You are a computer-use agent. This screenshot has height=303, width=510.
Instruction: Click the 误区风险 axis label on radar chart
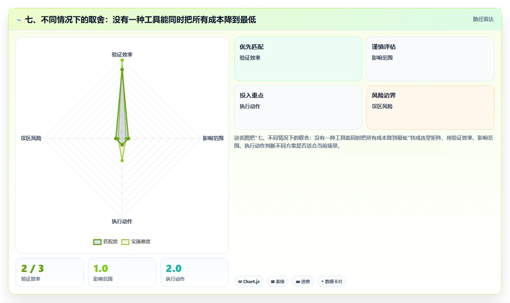[31, 138]
